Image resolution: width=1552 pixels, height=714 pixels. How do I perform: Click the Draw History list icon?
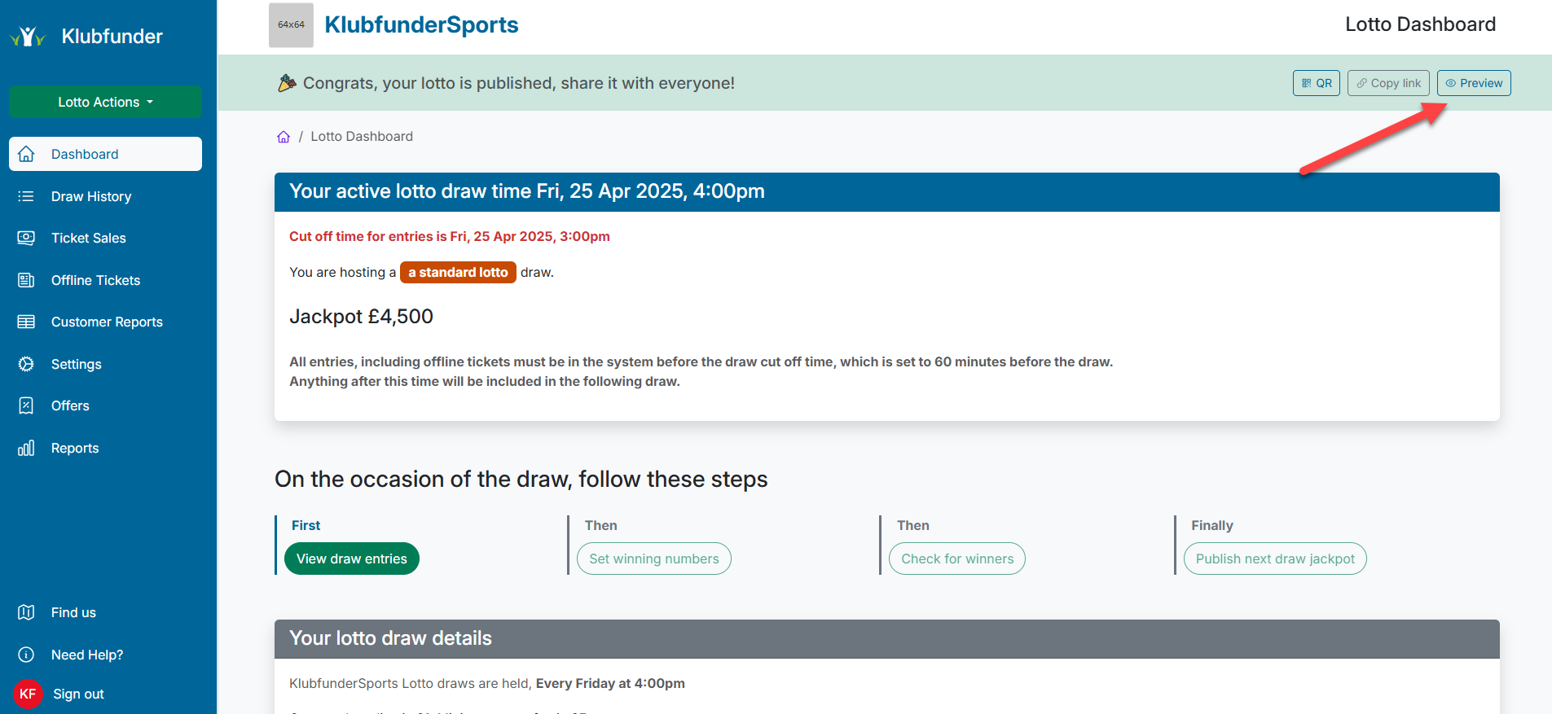tap(26, 196)
